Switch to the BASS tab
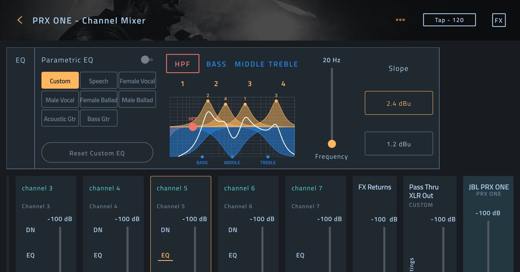The height and width of the screenshot is (272, 520). [x=216, y=64]
